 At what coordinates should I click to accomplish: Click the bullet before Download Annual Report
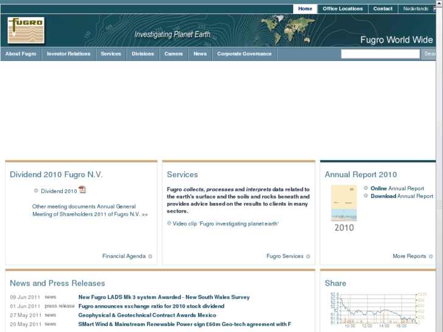tap(366, 196)
